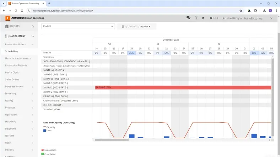Select the 12% load cell for day 22
This screenshot has width=280, height=157.
(166, 53)
